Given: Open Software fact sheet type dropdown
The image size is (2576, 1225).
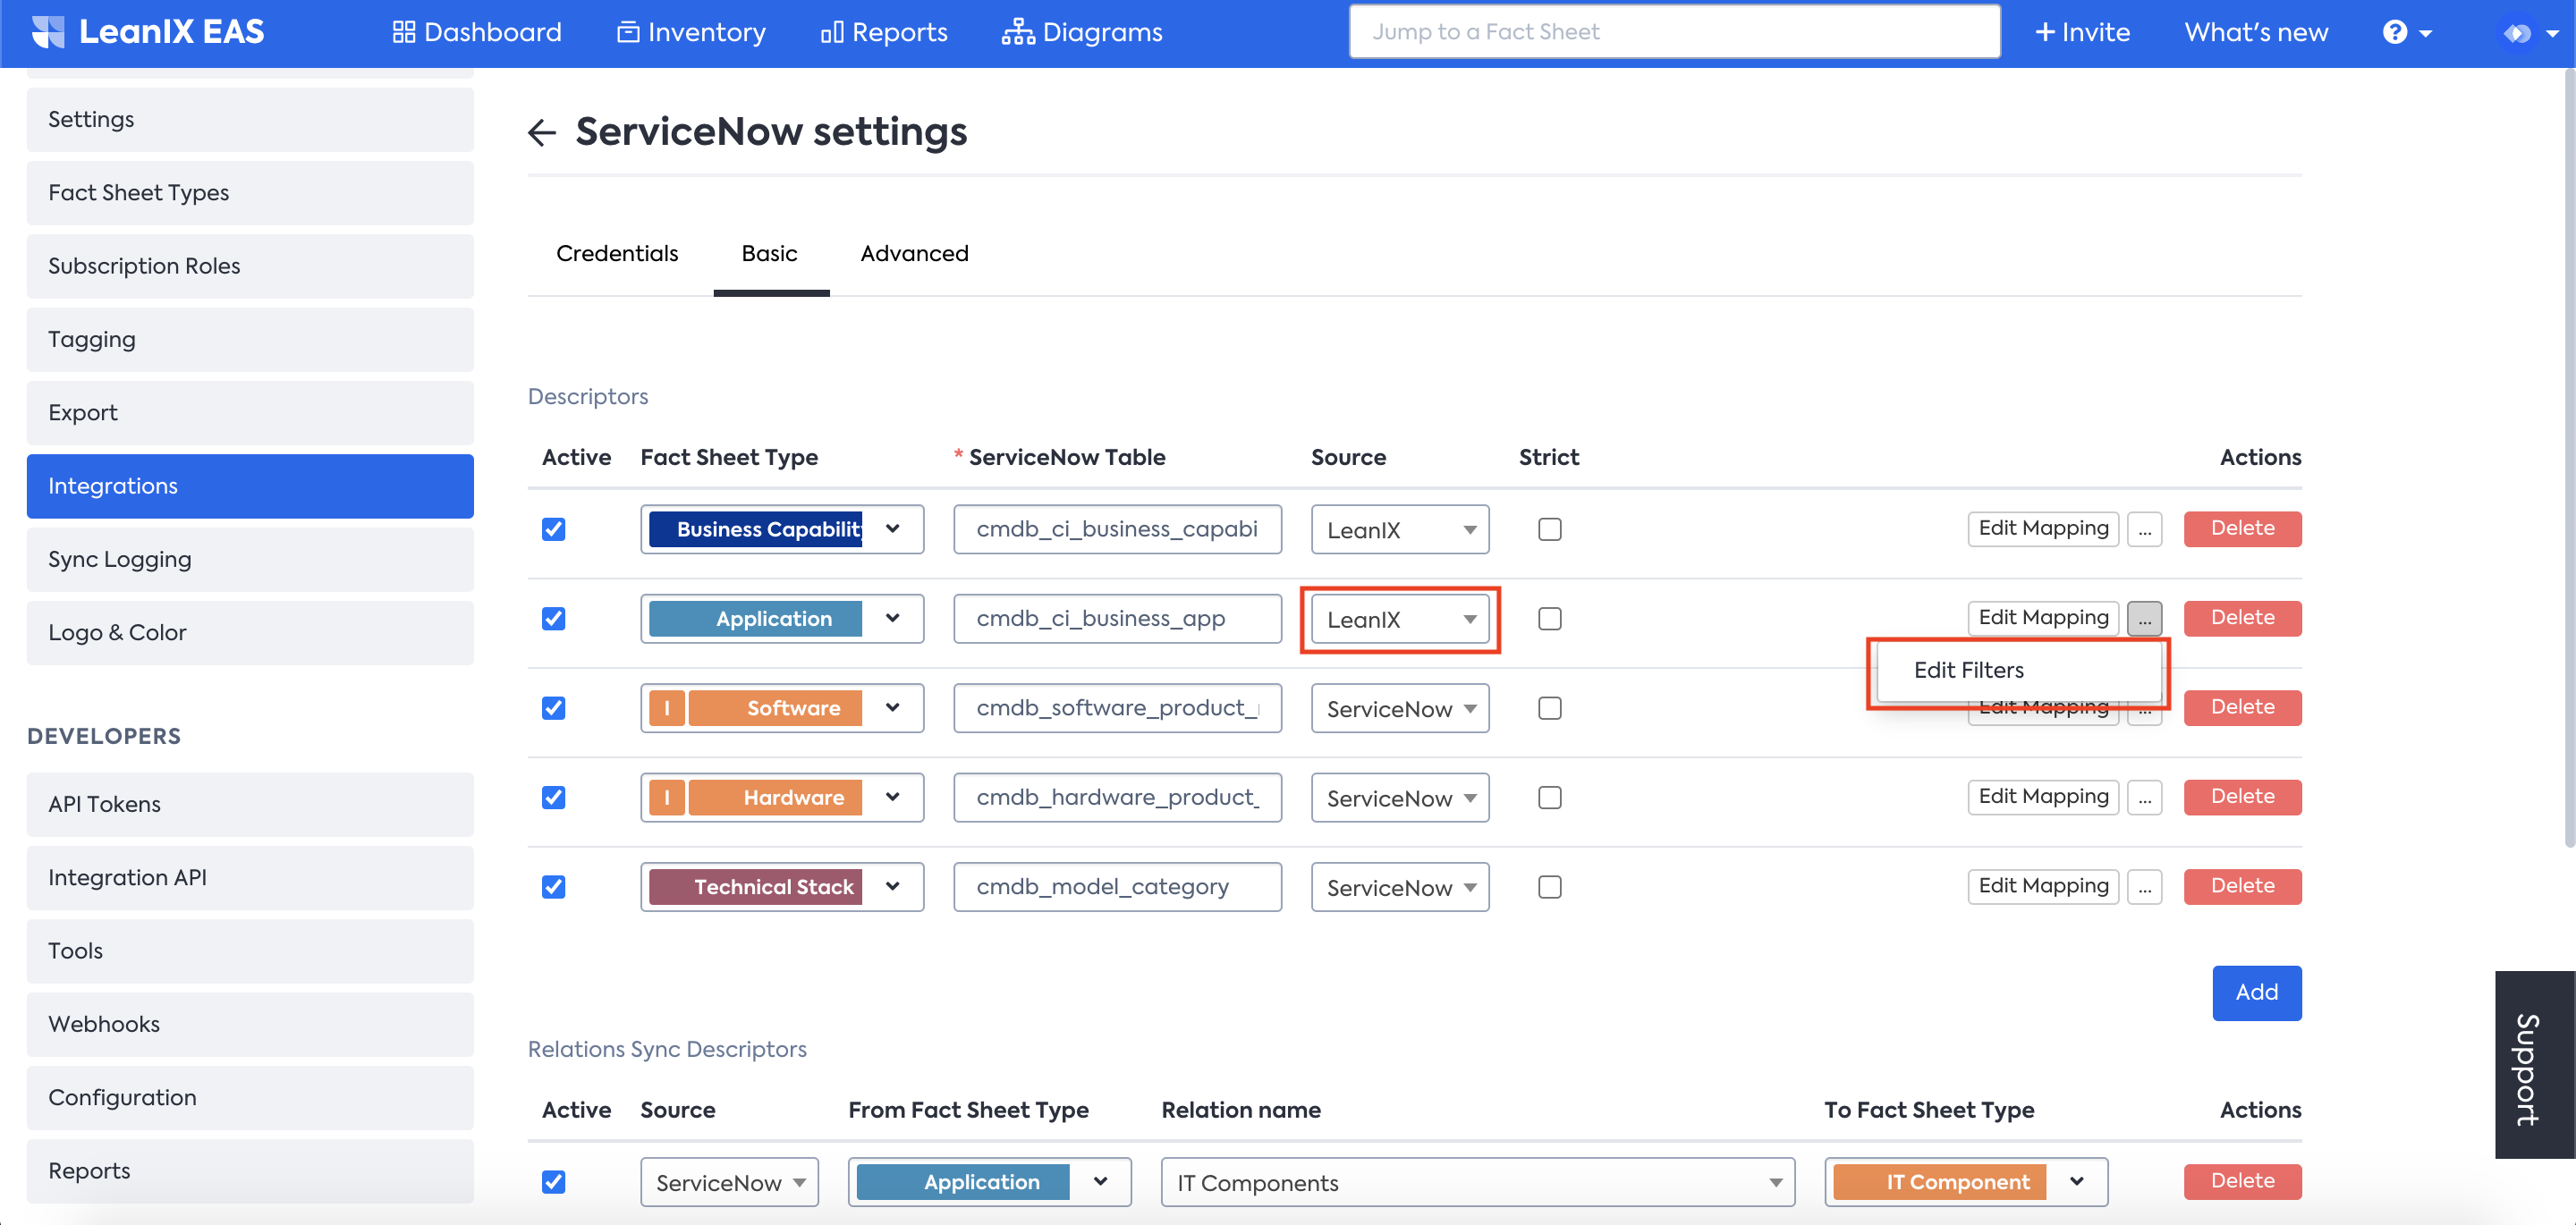Looking at the screenshot, I should (x=782, y=708).
